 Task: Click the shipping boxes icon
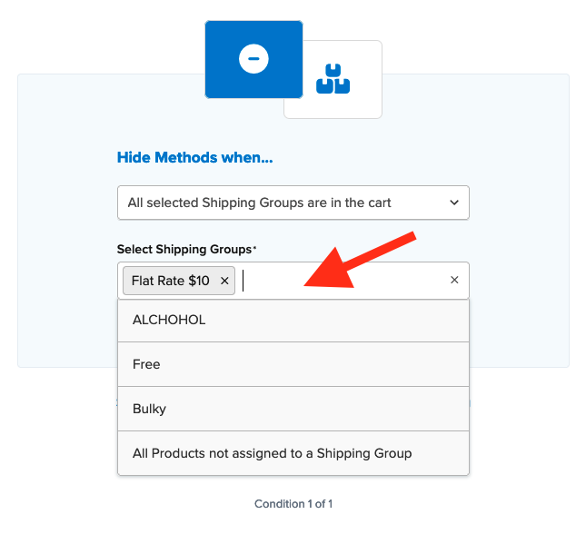pos(333,79)
